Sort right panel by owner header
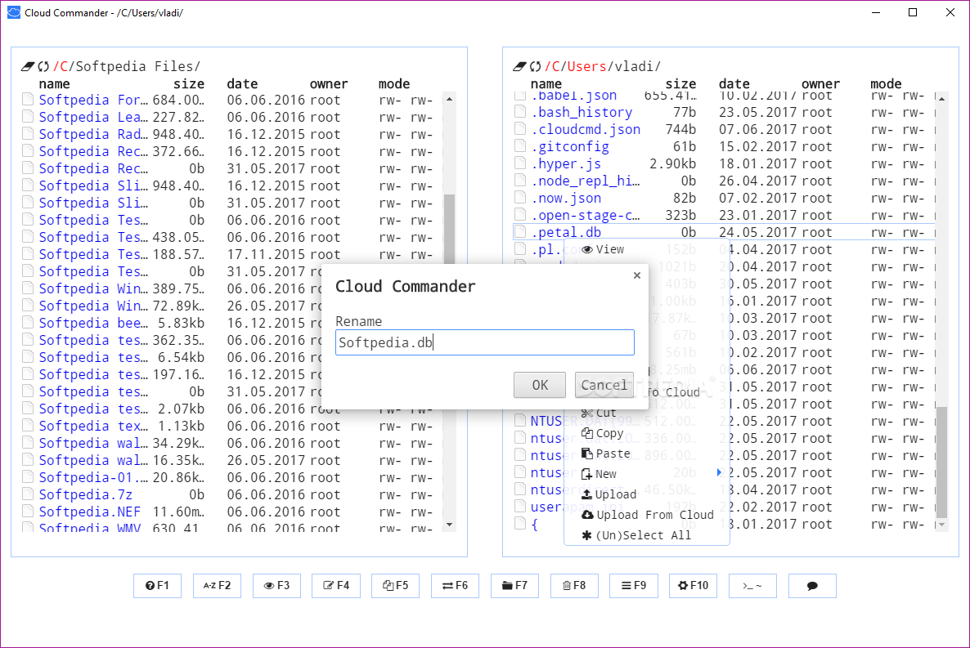 pyautogui.click(x=820, y=83)
